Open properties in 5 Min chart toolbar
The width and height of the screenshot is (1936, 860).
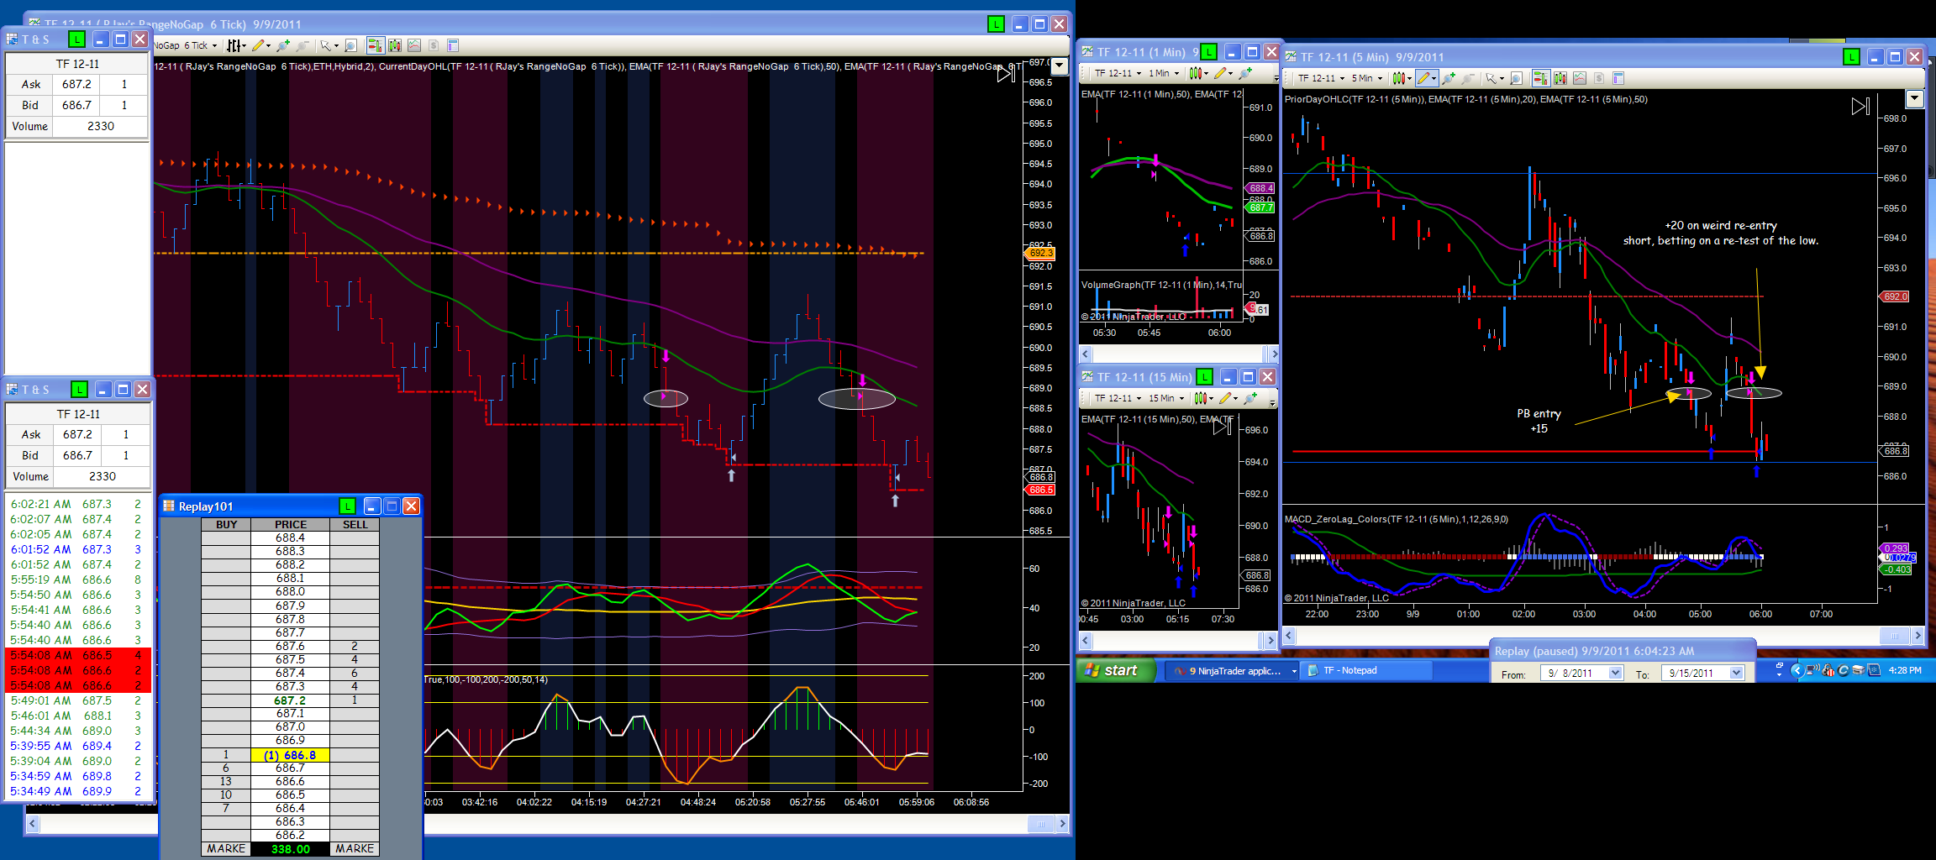(1618, 78)
